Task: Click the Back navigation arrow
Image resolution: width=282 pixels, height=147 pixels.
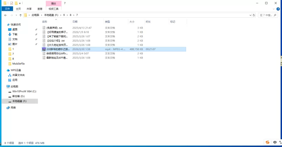Action: point(6,15)
